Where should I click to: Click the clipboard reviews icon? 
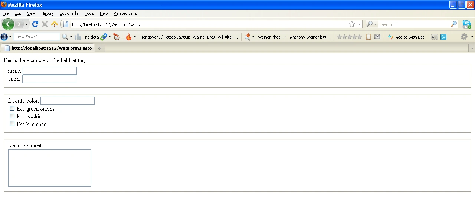click(x=368, y=37)
